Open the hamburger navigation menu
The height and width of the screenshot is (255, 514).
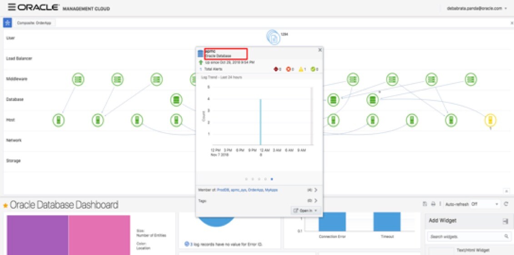[x=11, y=7]
